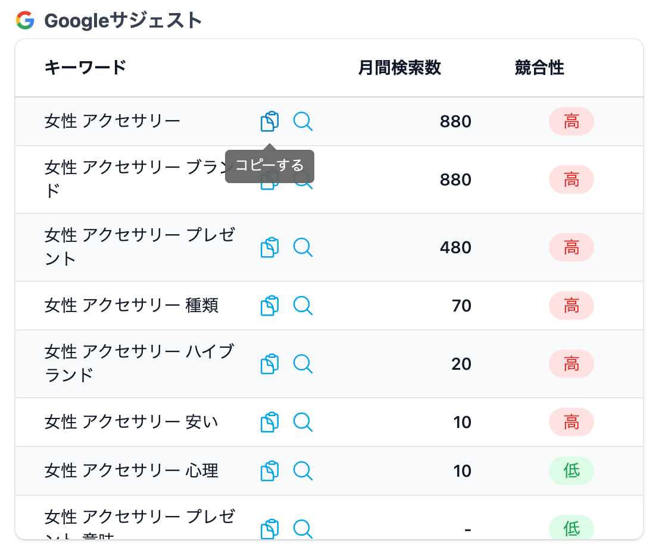
Task: Select the 女性 アクセサリー 安い keyword text
Action: click(131, 422)
